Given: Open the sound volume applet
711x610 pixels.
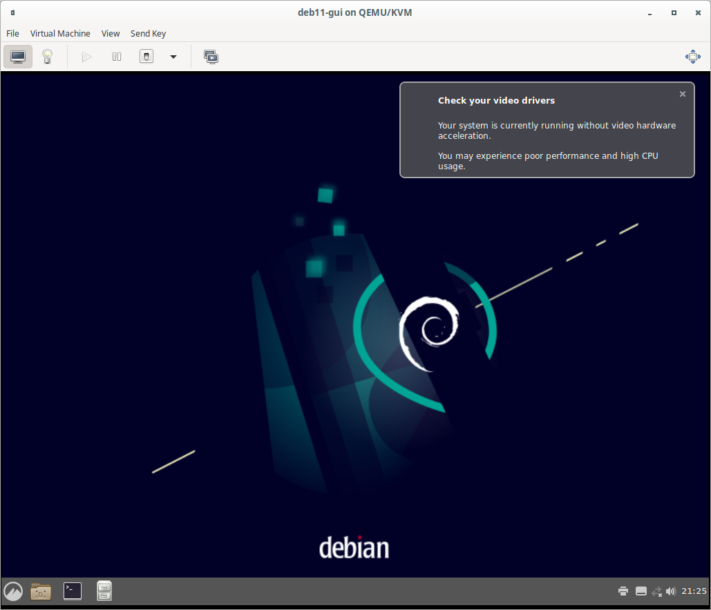Looking at the screenshot, I should click(671, 591).
